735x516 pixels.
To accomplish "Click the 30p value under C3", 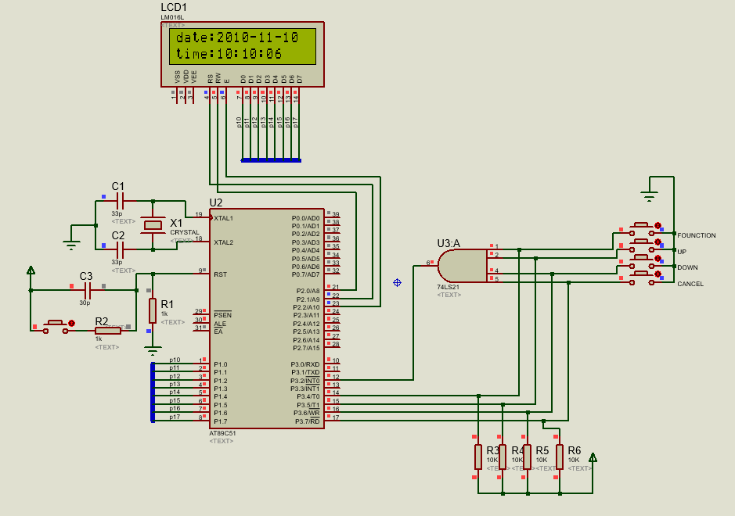I will (x=85, y=303).
